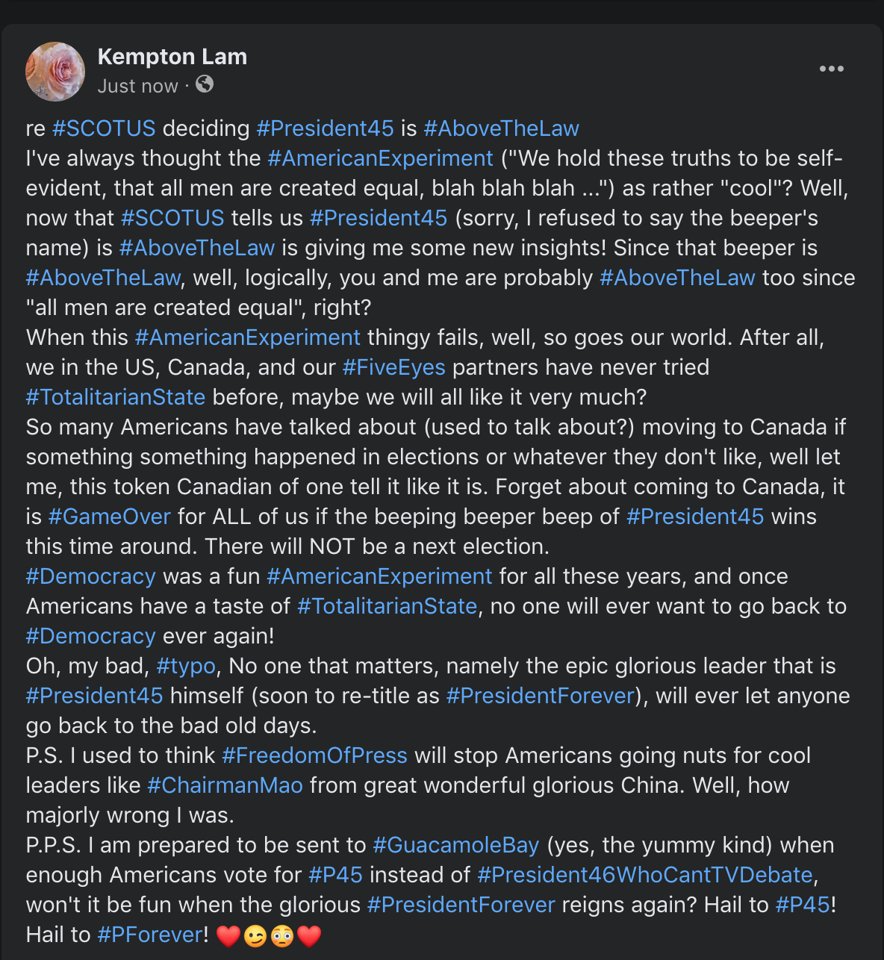Click the #typo hashtag
Screen dimensions: 884x960
coord(186,666)
